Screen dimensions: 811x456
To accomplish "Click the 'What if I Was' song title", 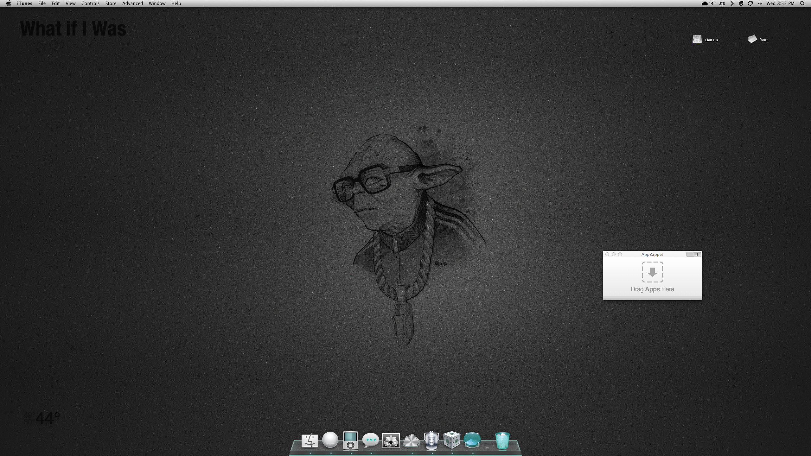I will click(73, 28).
